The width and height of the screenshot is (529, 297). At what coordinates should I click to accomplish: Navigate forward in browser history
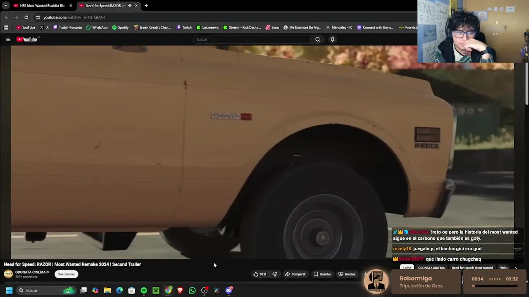(16, 17)
